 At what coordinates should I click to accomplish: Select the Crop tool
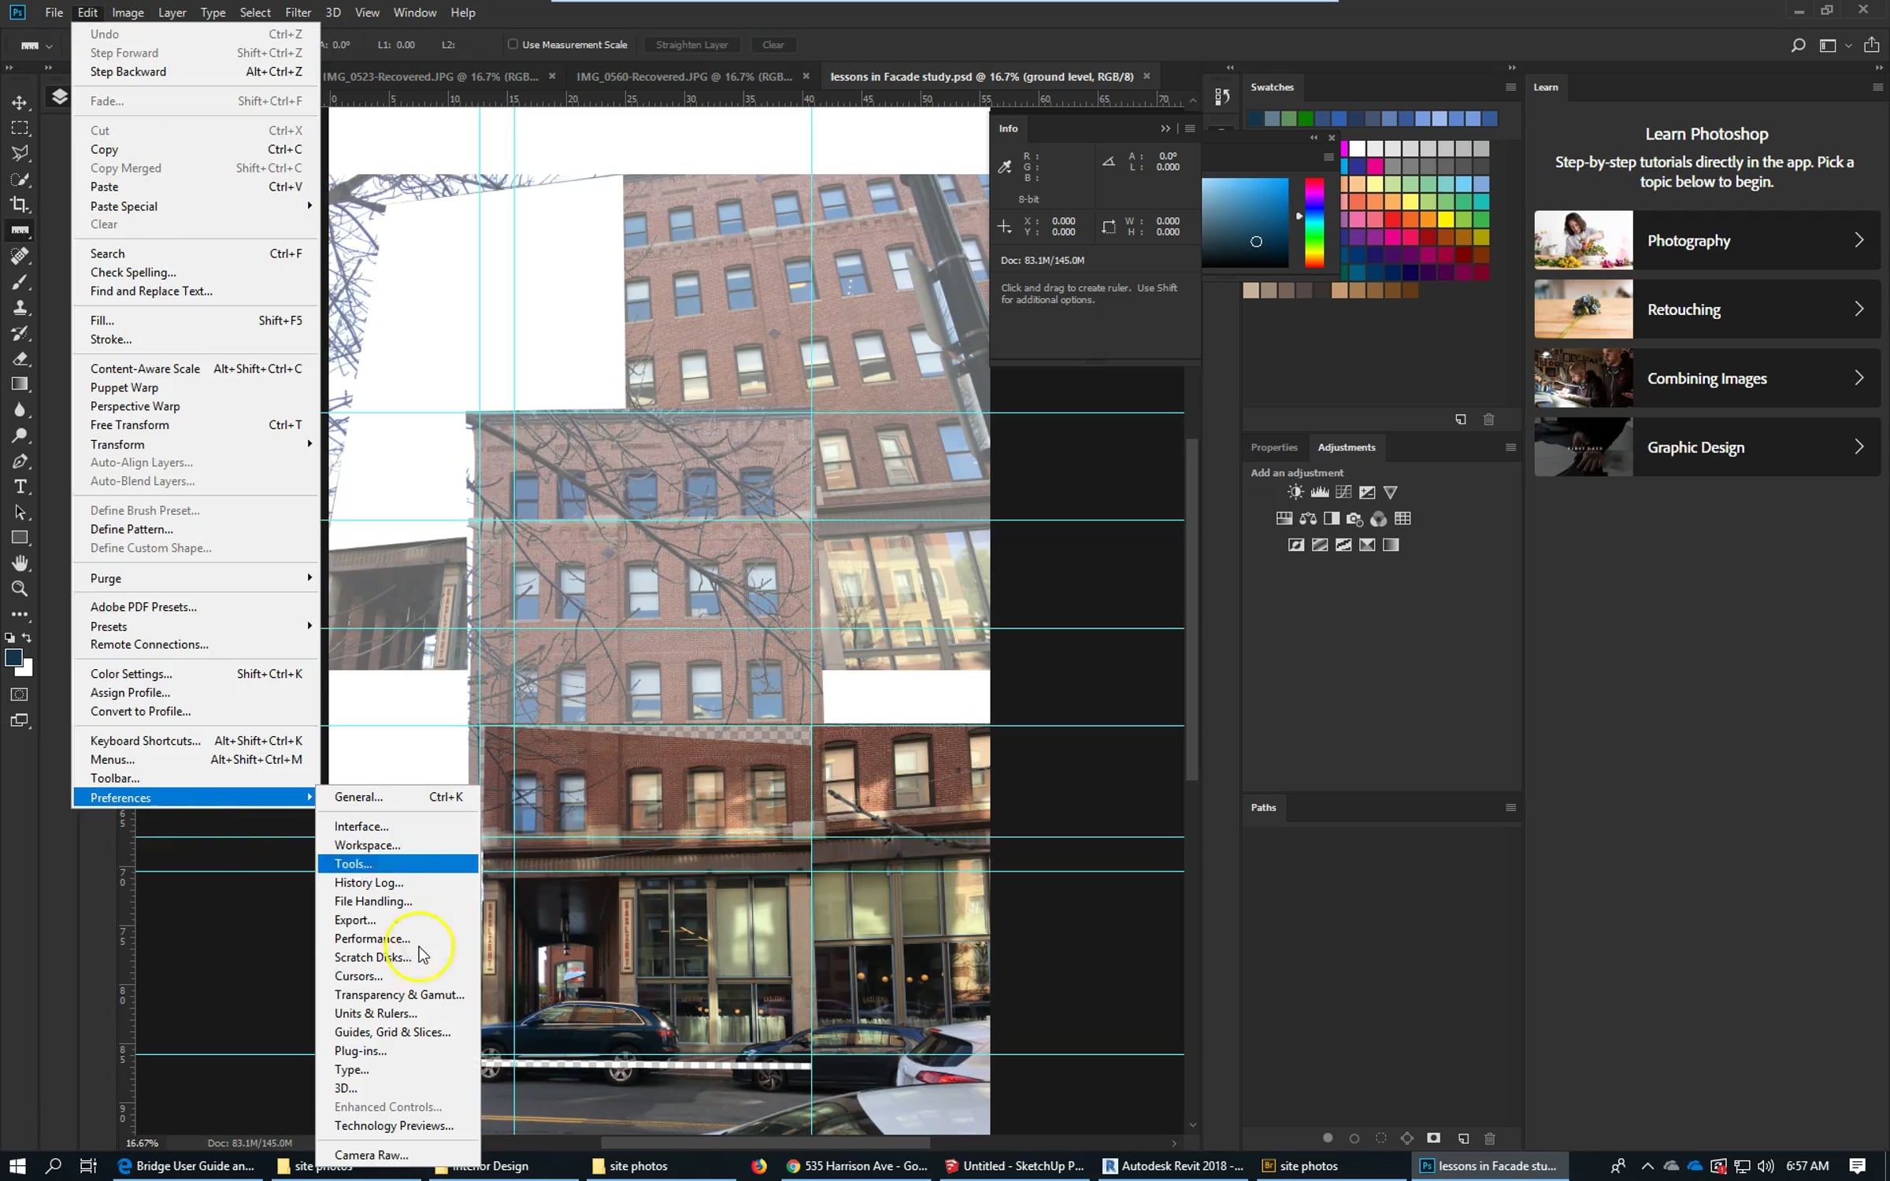(x=20, y=205)
